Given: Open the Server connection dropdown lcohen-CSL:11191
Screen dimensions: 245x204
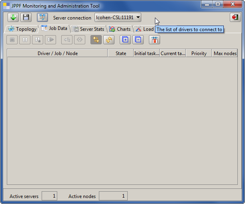Looking at the screenshot, I should [118, 18].
